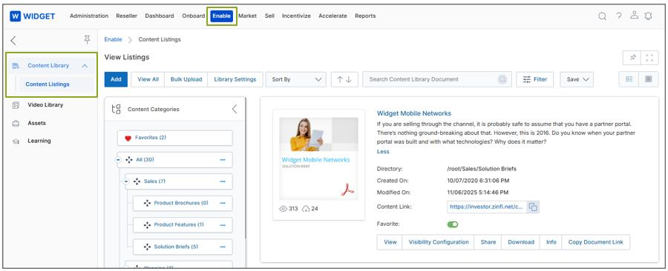
Task: Open the Enable menu tab
Action: point(221,16)
